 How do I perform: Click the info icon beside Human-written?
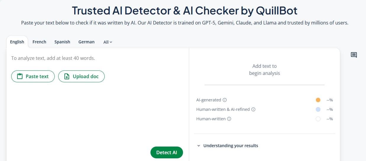click(229, 119)
